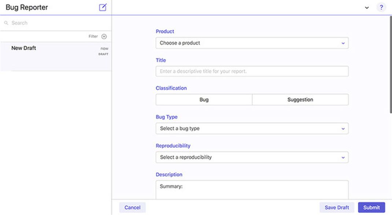This screenshot has height=215, width=392.
Task: Click the Description label
Action: click(169, 174)
